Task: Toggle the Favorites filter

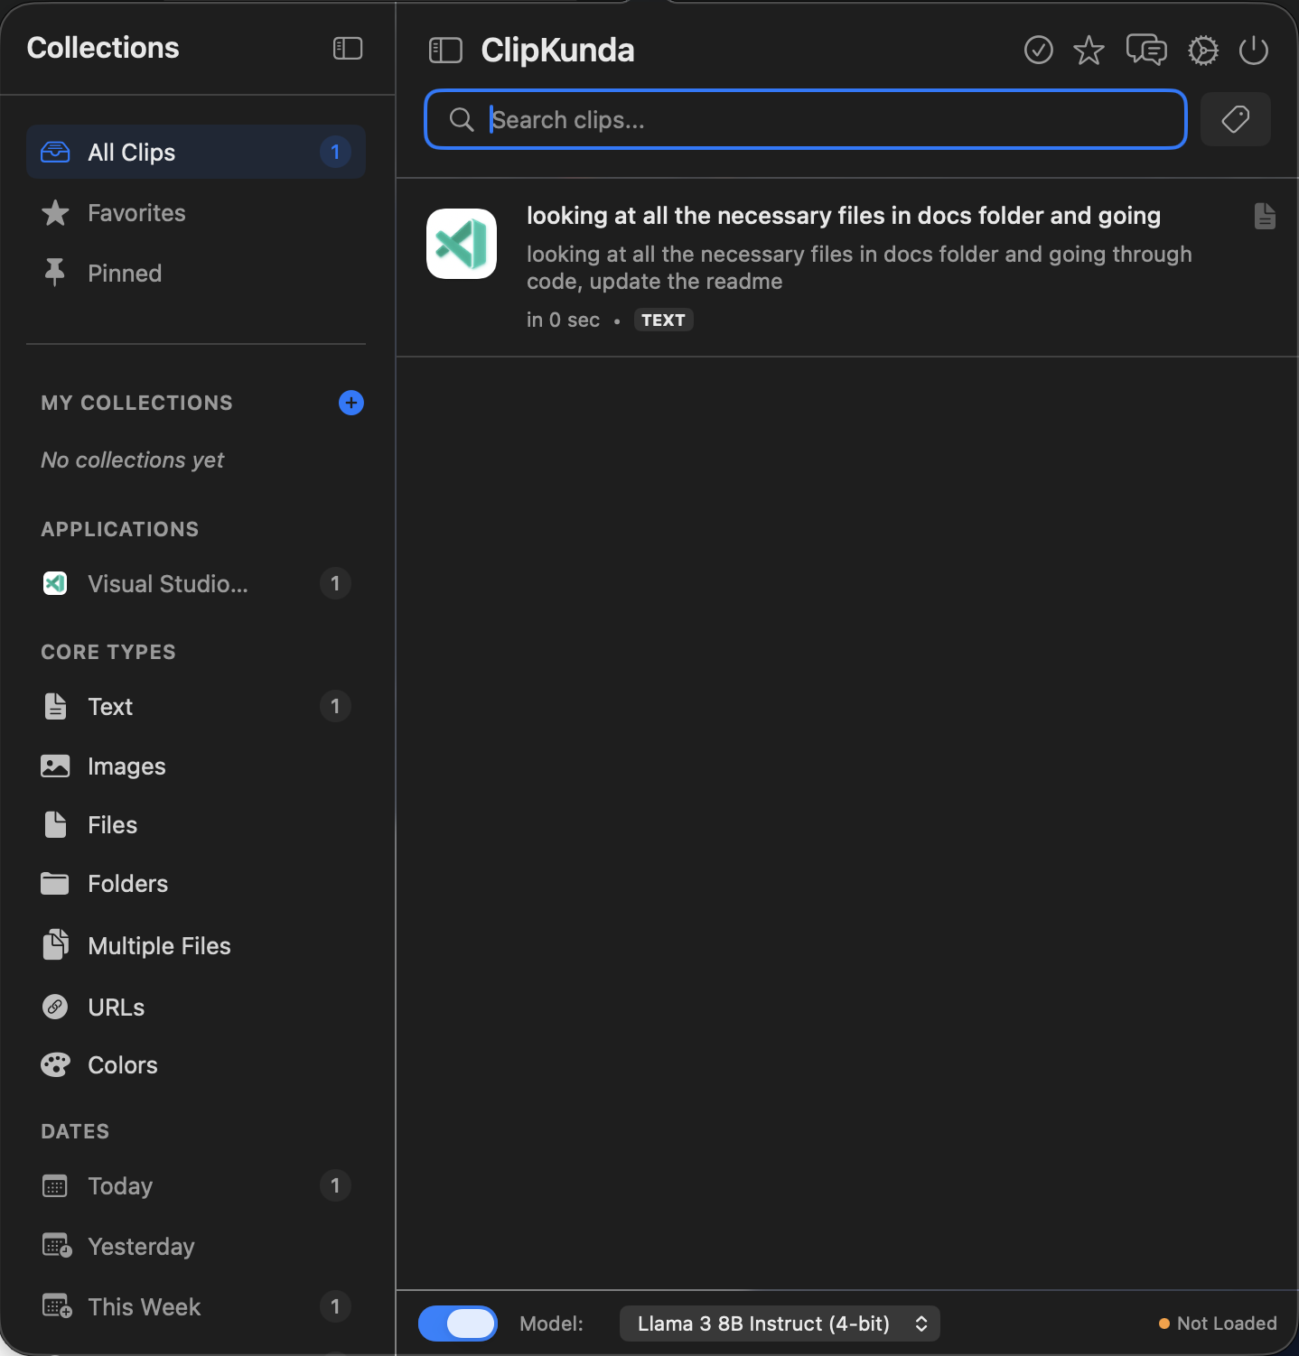Action: point(136,213)
